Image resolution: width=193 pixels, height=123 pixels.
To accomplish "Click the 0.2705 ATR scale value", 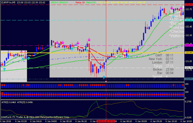I will 188,101.
